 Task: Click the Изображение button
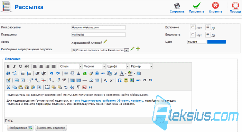(20, 128)
